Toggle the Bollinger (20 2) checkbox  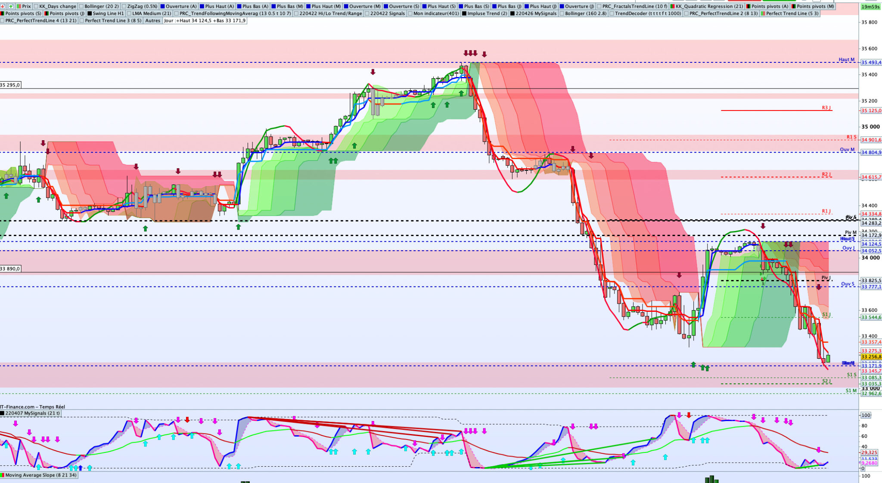(x=82, y=6)
